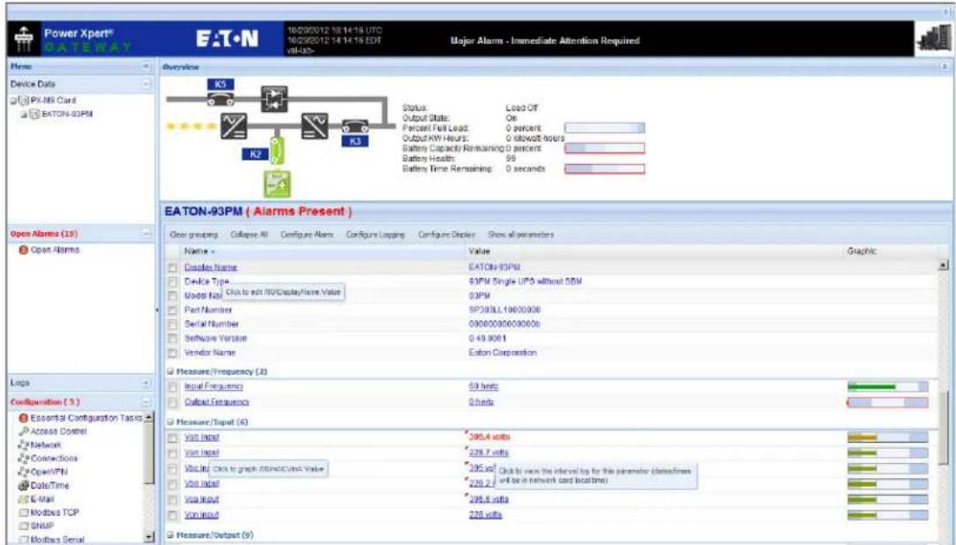
Task: Click the blue K5 label
Action: point(220,84)
